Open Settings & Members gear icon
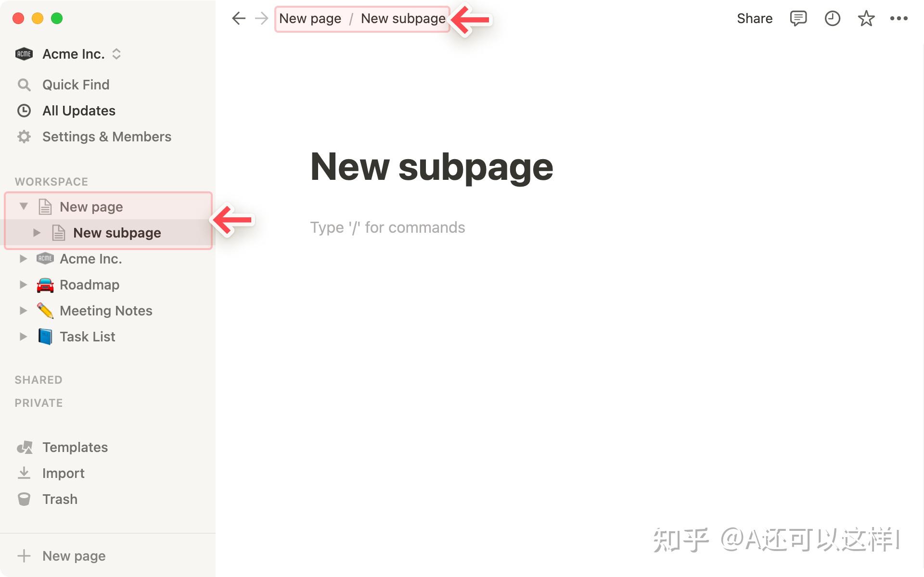The width and height of the screenshot is (924, 577). 24,136
